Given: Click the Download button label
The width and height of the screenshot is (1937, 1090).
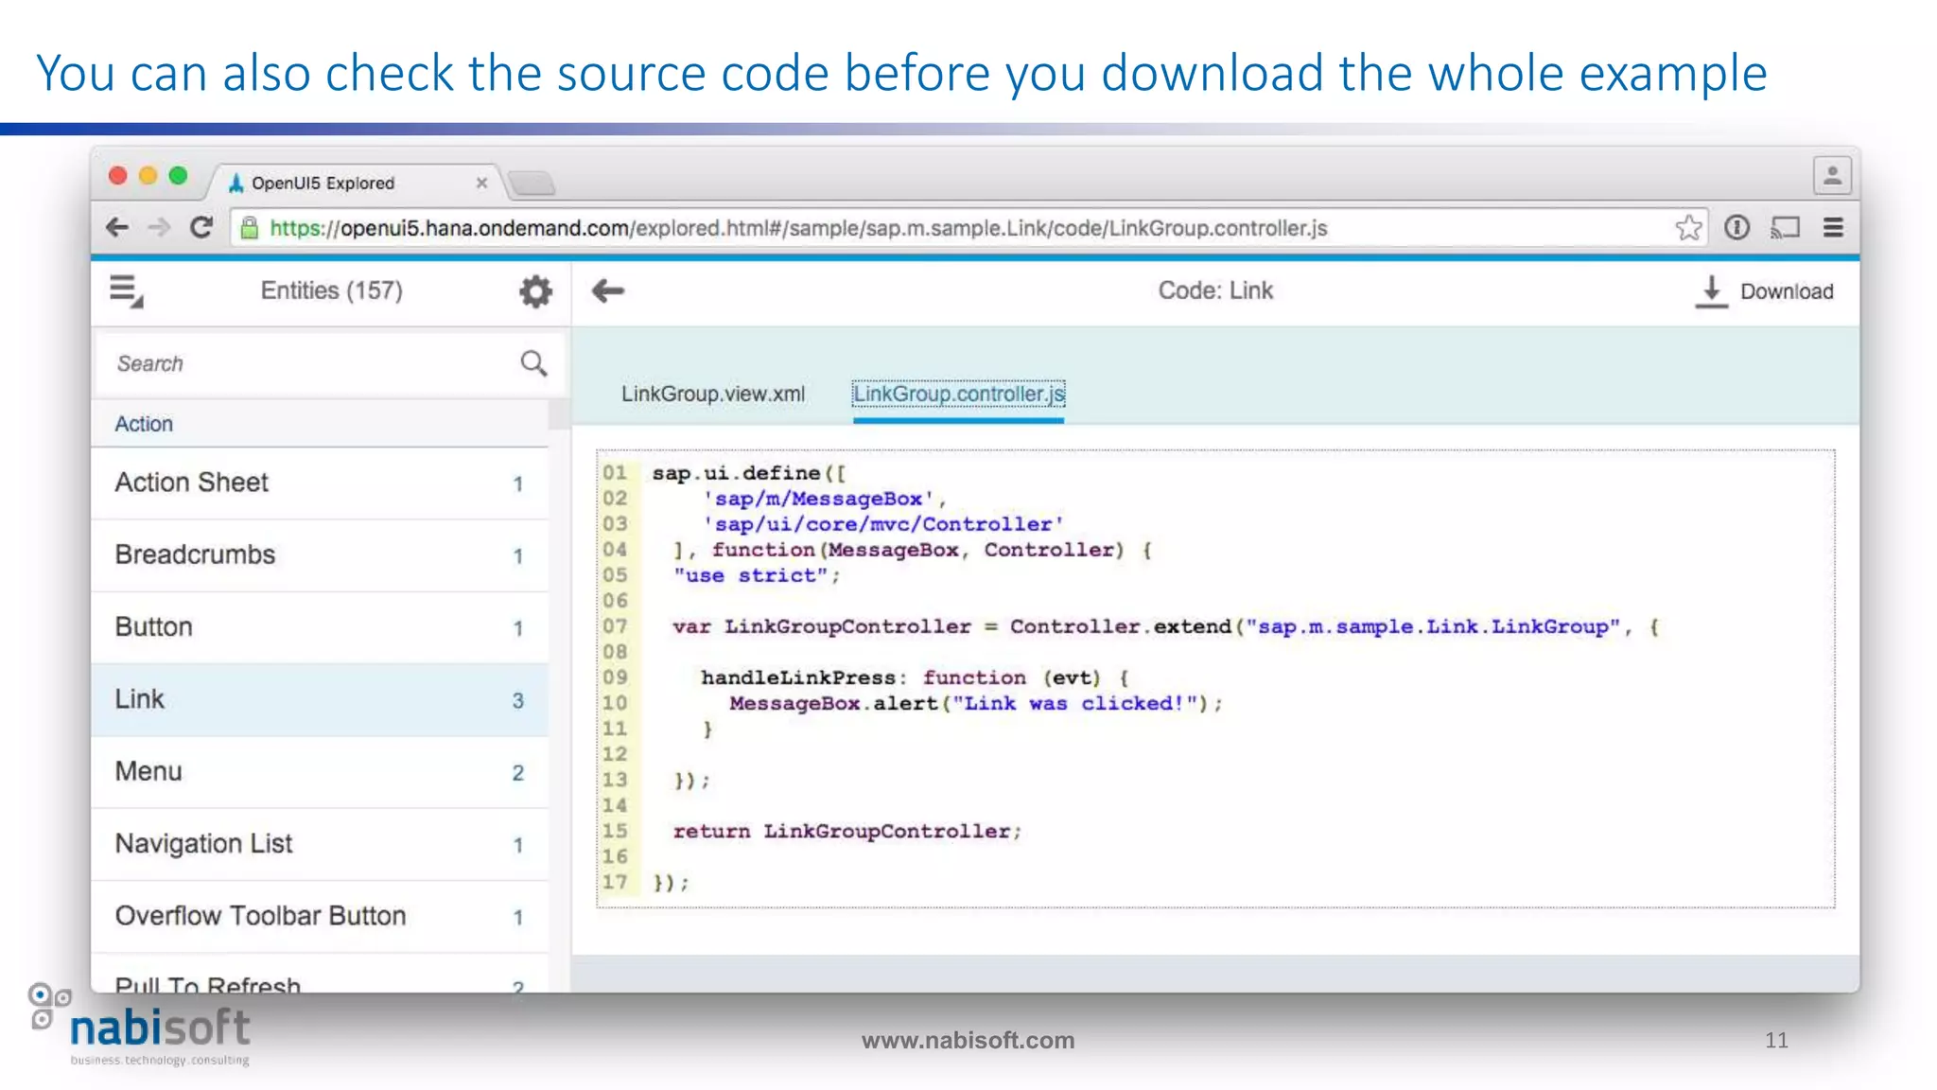Looking at the screenshot, I should coord(1787,291).
